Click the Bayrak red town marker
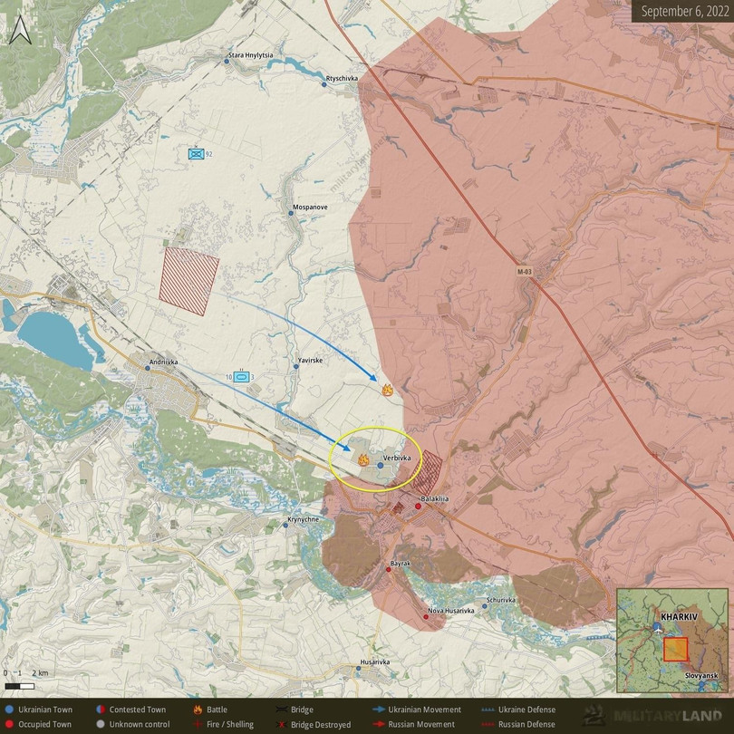 388,570
